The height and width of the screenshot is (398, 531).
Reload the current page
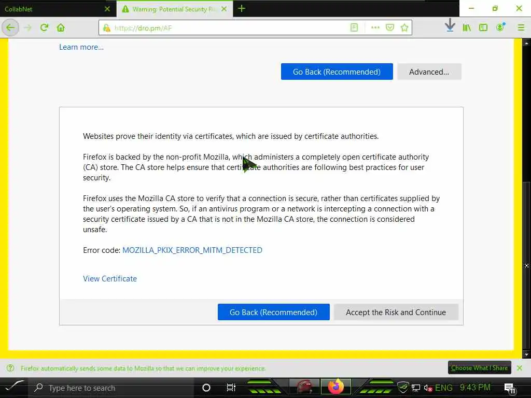click(44, 27)
